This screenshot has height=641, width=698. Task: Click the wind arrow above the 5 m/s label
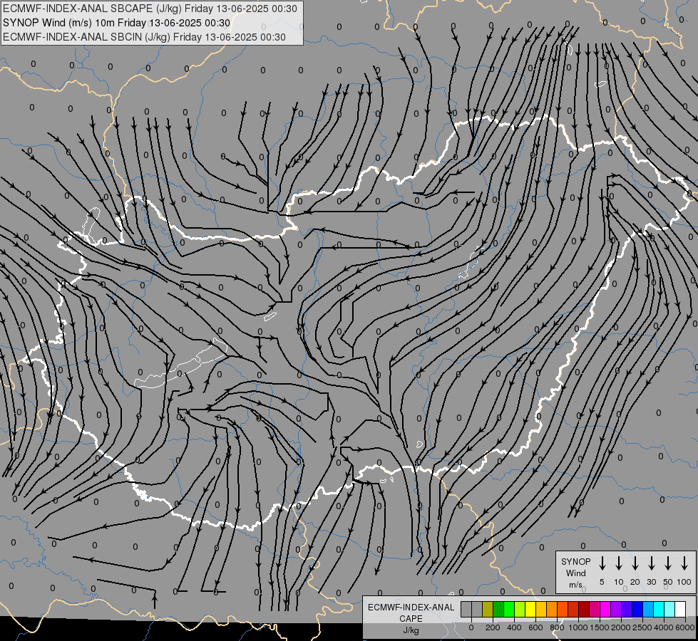[602, 563]
